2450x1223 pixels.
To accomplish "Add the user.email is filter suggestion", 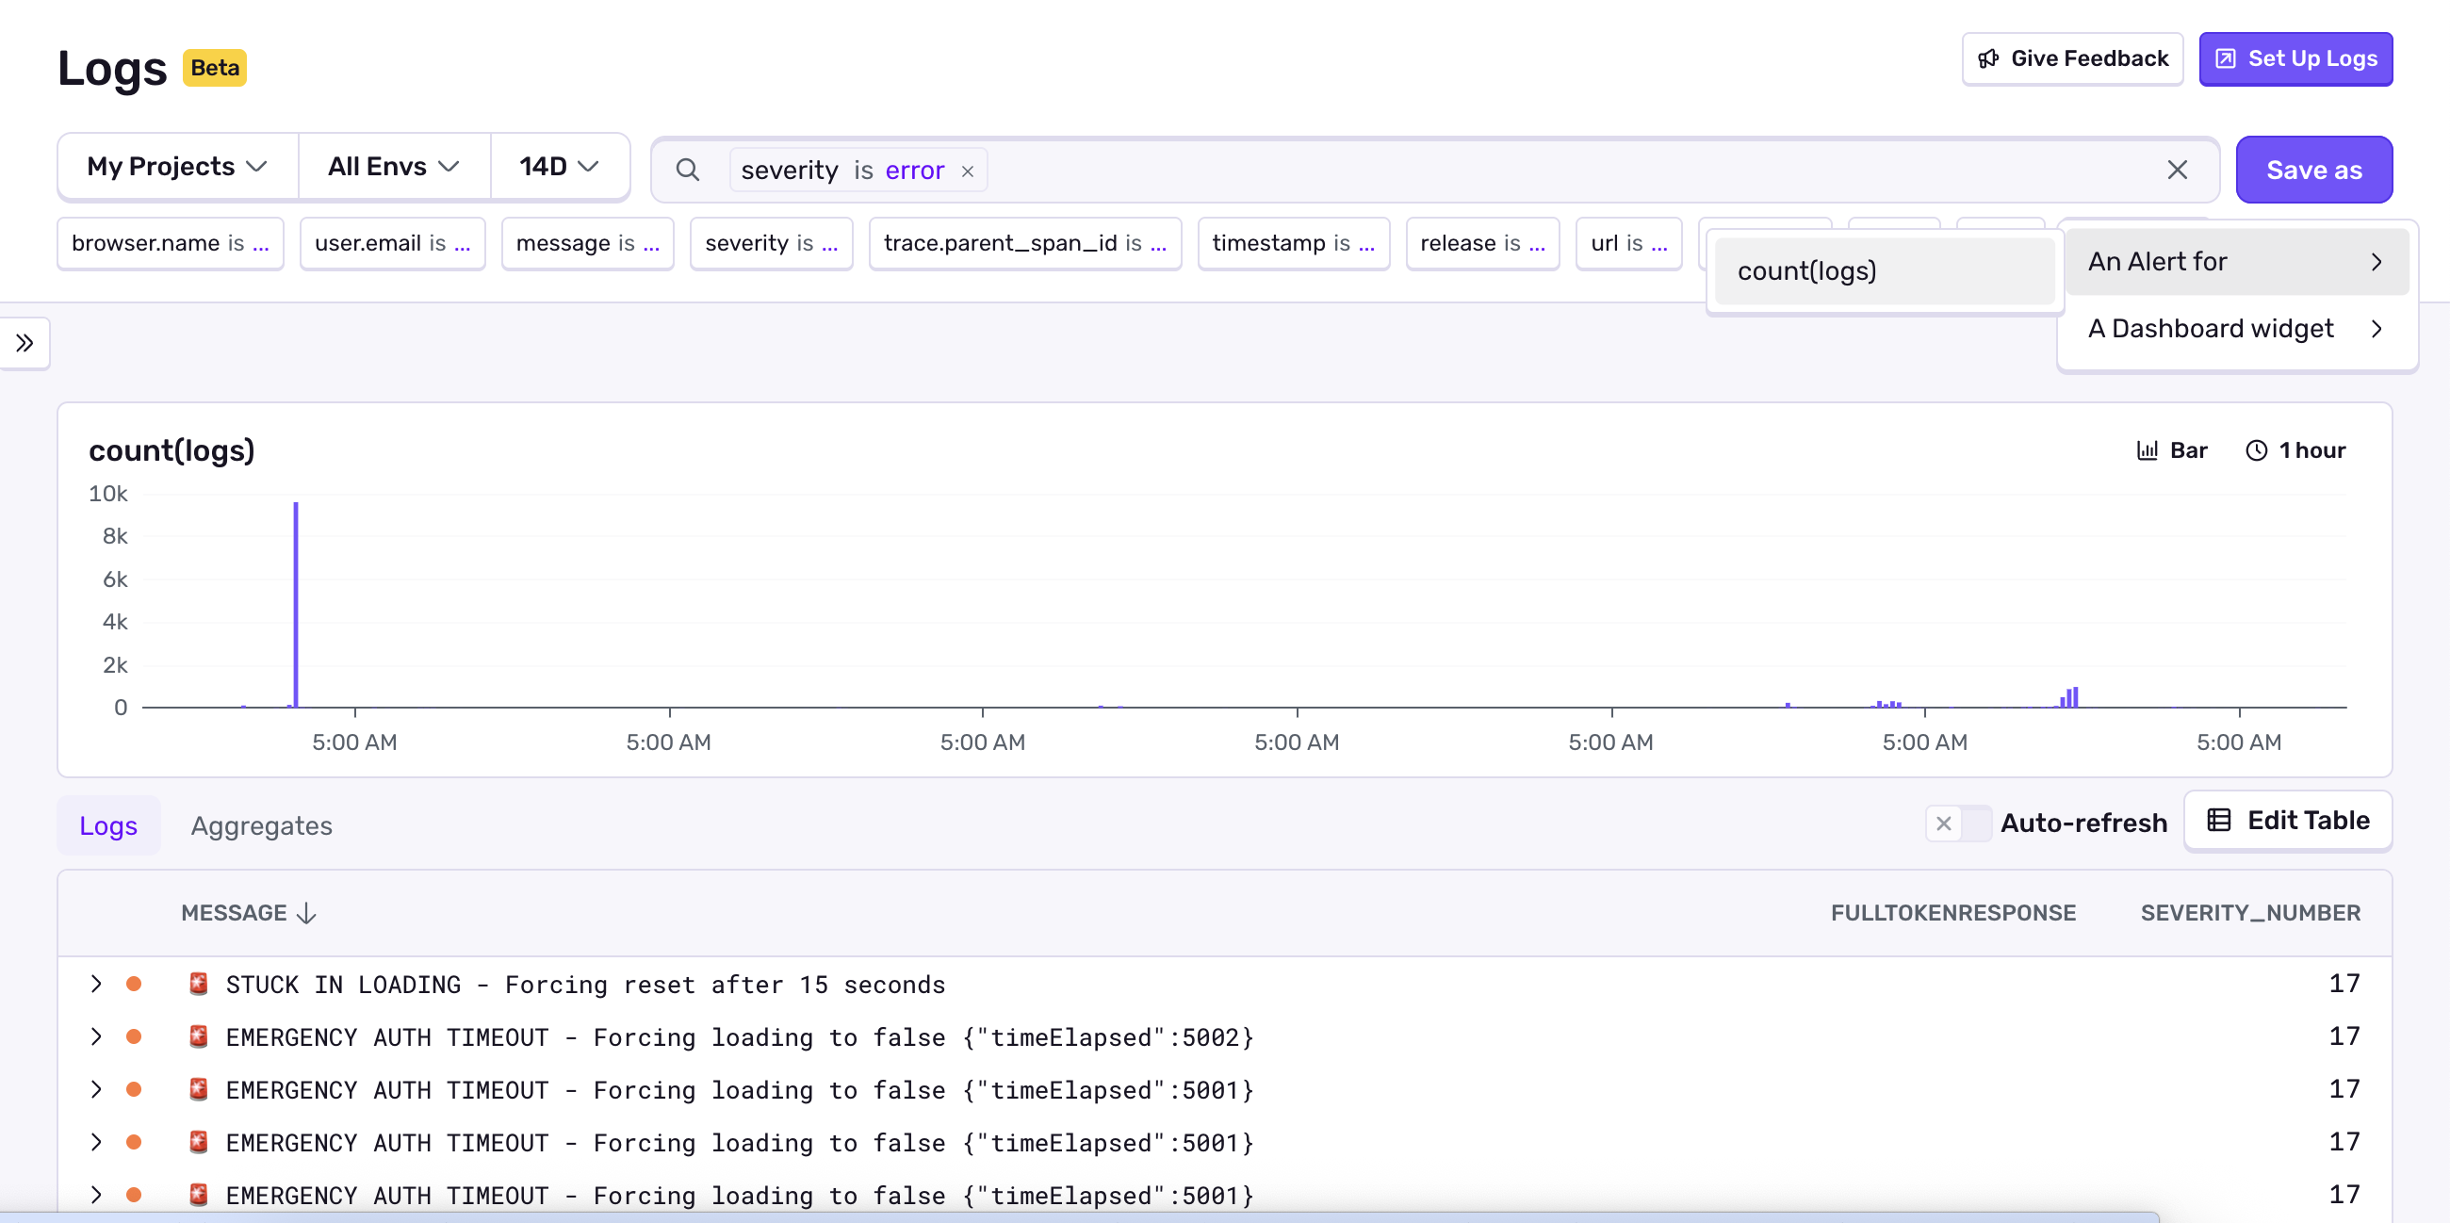I will [392, 243].
